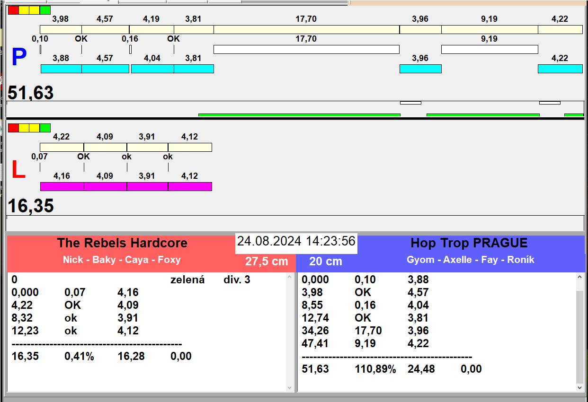This screenshot has height=402, width=588.
Task: Click the magenta 3,91 run bar
Action: click(147, 186)
